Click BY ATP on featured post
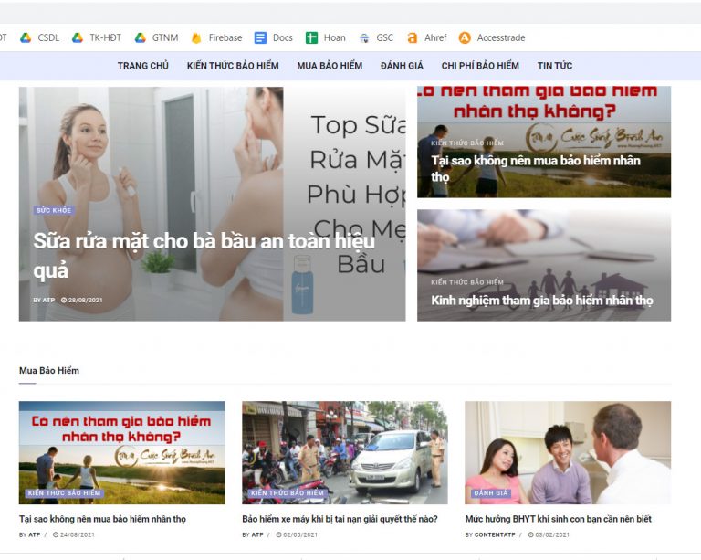The height and width of the screenshot is (560, 701). click(x=44, y=301)
